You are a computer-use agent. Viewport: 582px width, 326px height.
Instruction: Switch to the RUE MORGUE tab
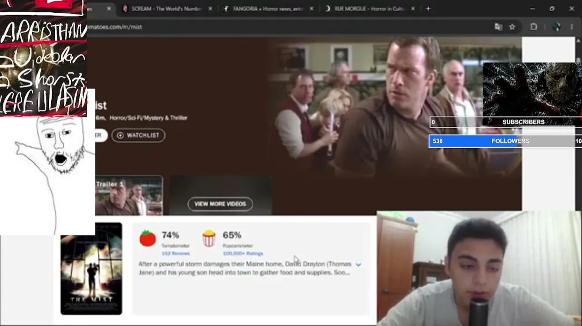(x=370, y=9)
